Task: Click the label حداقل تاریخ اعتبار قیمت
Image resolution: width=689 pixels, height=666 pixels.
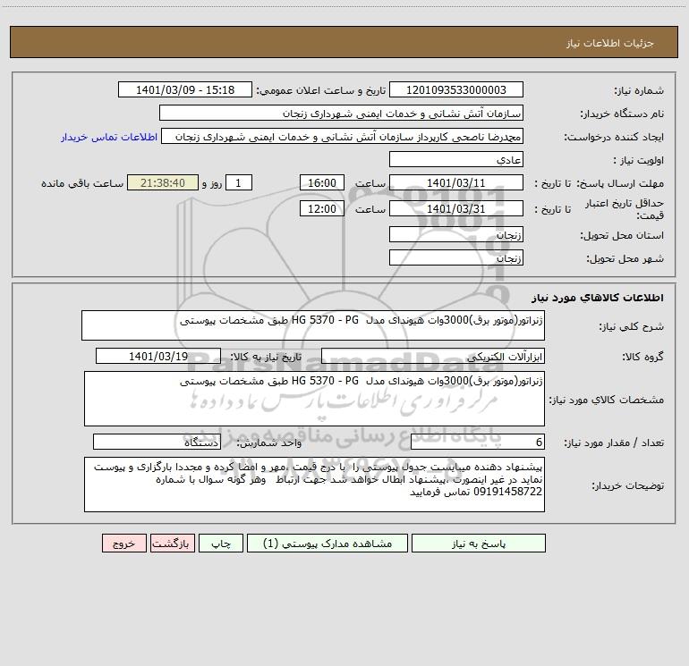Action: click(x=624, y=209)
